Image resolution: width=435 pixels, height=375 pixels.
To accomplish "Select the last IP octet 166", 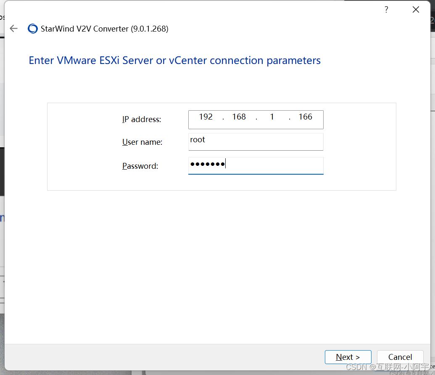I will point(305,117).
